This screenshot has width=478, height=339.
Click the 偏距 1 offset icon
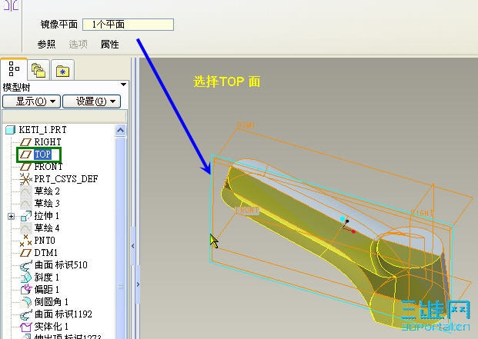click(x=26, y=289)
